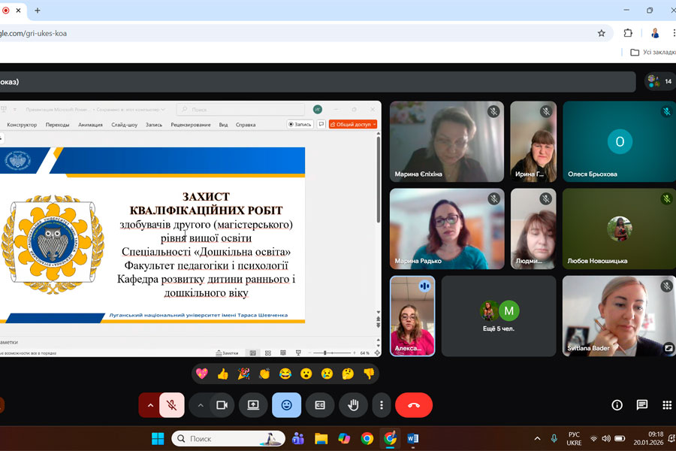Click the Запись button in PowerPoint
This screenshot has width=676, height=451.
pos(300,124)
